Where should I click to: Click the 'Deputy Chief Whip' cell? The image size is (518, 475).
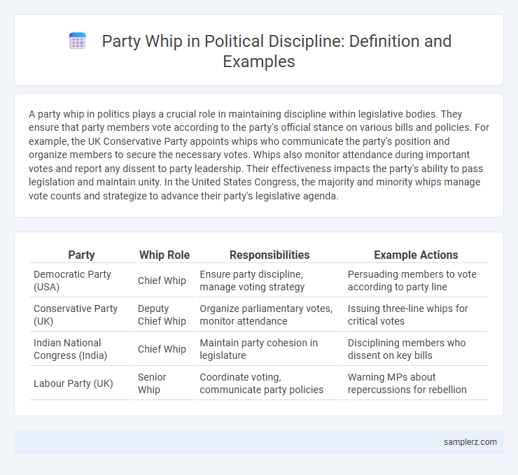[x=164, y=315]
